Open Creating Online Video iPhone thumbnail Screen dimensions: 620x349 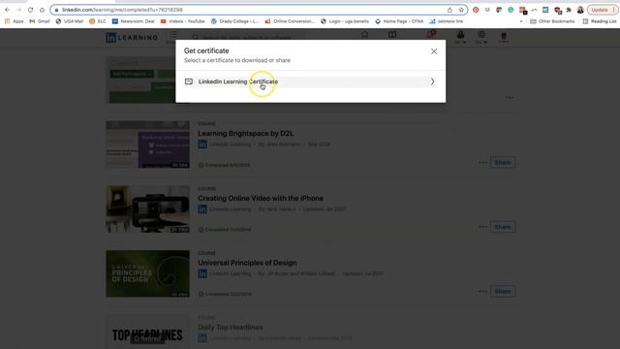click(147, 209)
